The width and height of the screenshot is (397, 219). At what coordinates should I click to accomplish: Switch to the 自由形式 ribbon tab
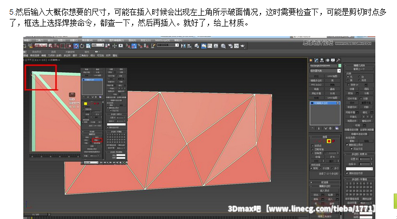click(37, 52)
